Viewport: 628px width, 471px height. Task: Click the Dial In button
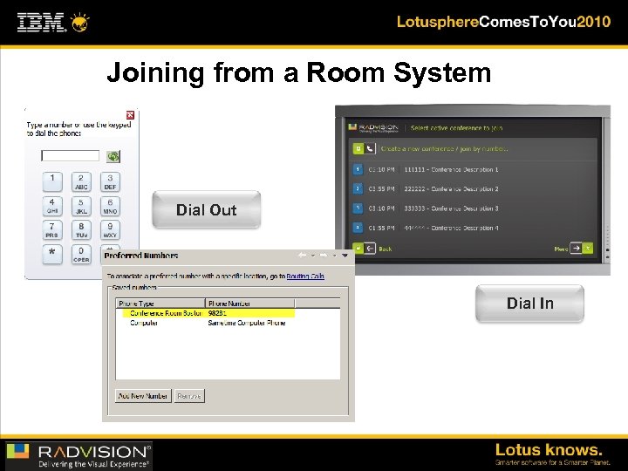(530, 304)
